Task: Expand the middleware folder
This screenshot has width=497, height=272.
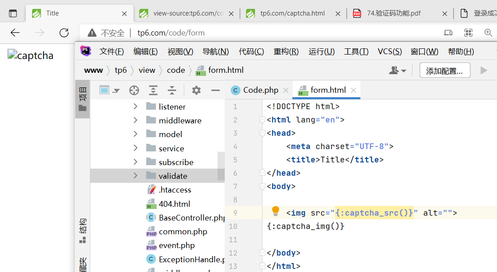Action: 136,120
